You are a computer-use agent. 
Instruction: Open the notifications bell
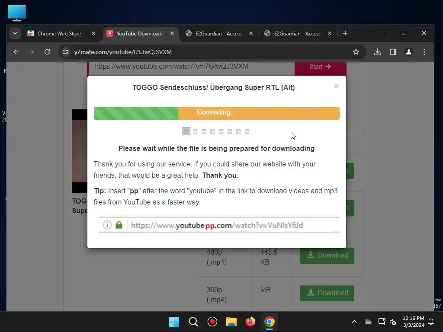(x=431, y=322)
